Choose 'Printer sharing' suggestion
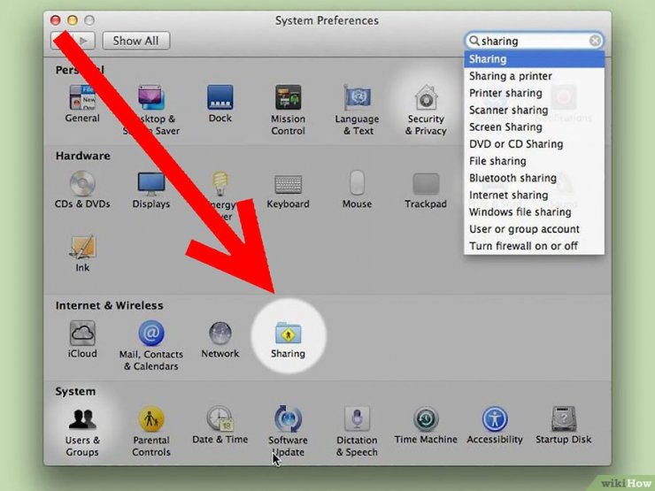This screenshot has height=491, width=655. 534,93
